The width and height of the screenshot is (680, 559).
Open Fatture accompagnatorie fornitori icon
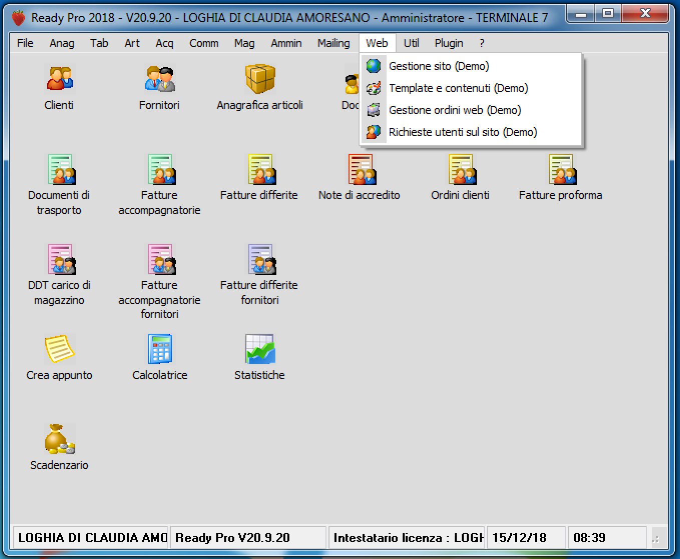pos(161,259)
